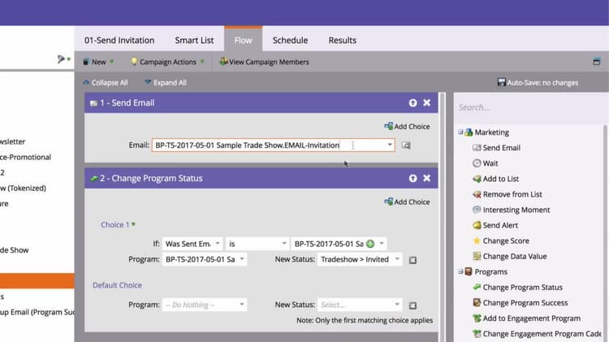The width and height of the screenshot is (609, 342).
Task: Select Change Program Success flow action
Action: (x=520, y=303)
